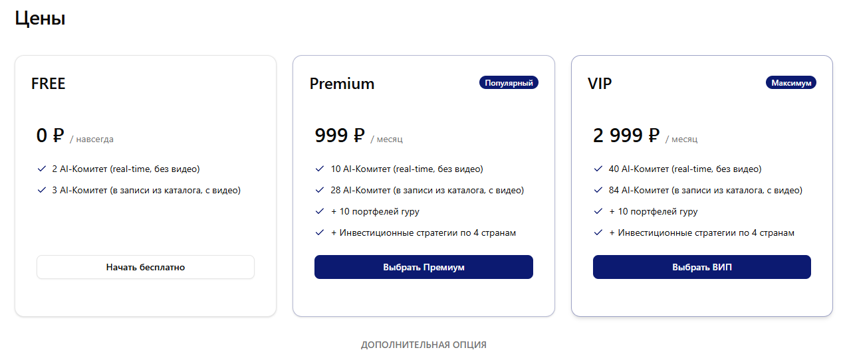Click checkmark next to 84 AI-Комитет in VIP
Image resolution: width=841 pixels, height=356 pixels.
coord(598,191)
